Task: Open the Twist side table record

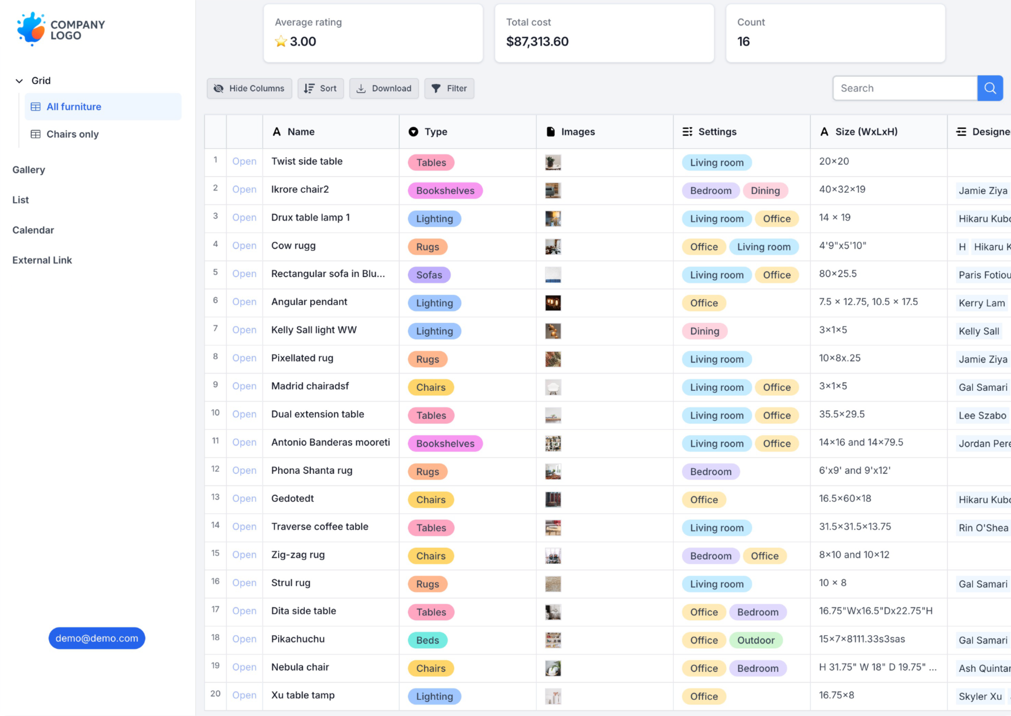Action: point(244,161)
